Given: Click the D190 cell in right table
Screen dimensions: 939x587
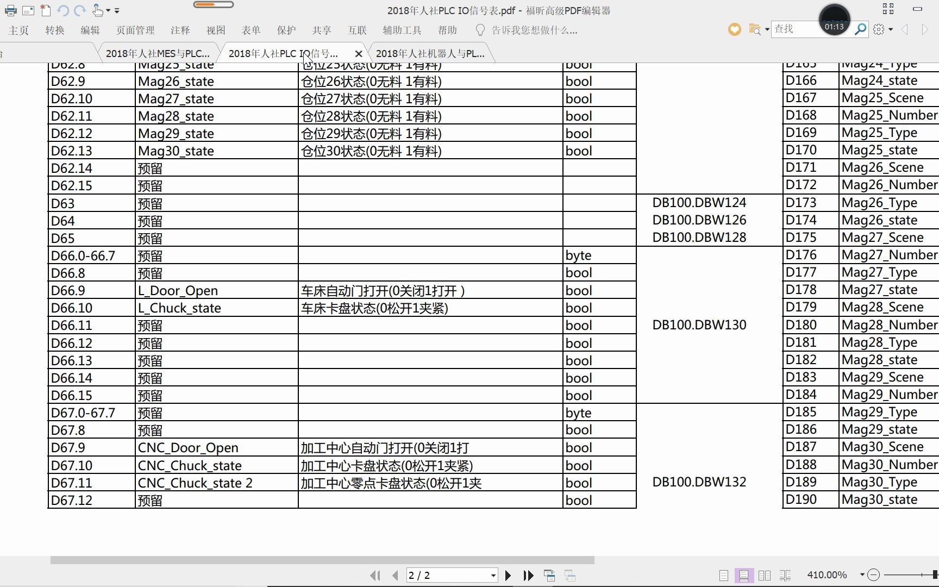Looking at the screenshot, I should point(810,499).
